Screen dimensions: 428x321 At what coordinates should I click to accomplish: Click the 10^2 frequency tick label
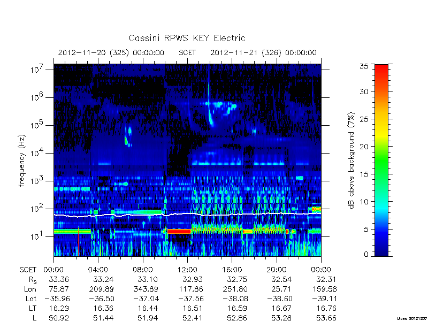coord(37,208)
